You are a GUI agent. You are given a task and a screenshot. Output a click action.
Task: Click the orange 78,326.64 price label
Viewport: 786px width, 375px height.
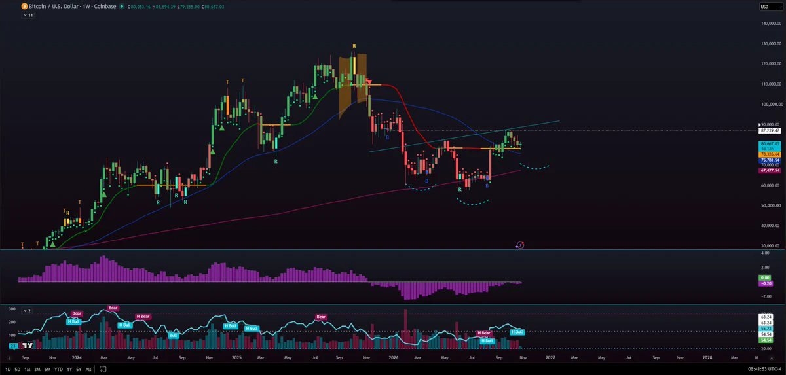pos(769,154)
